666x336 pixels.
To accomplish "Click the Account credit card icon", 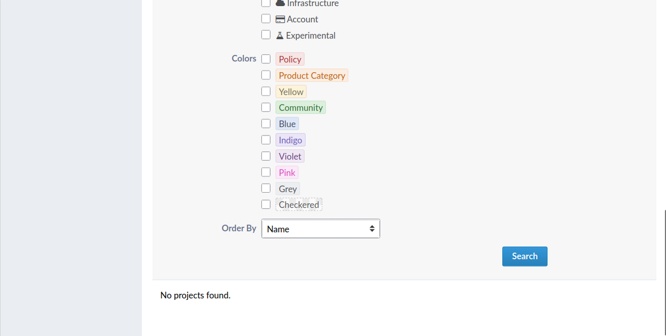I will click(x=281, y=19).
